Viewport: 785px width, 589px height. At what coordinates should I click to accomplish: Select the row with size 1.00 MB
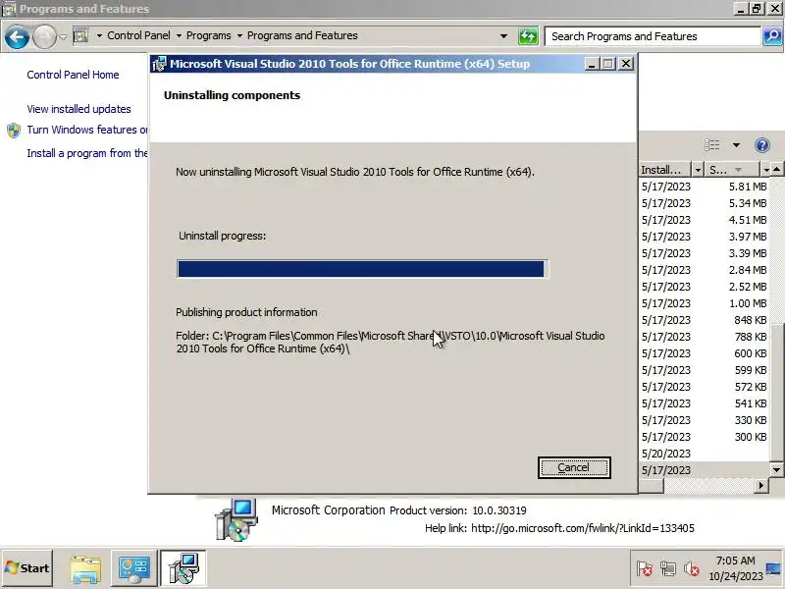pyautogui.click(x=704, y=303)
